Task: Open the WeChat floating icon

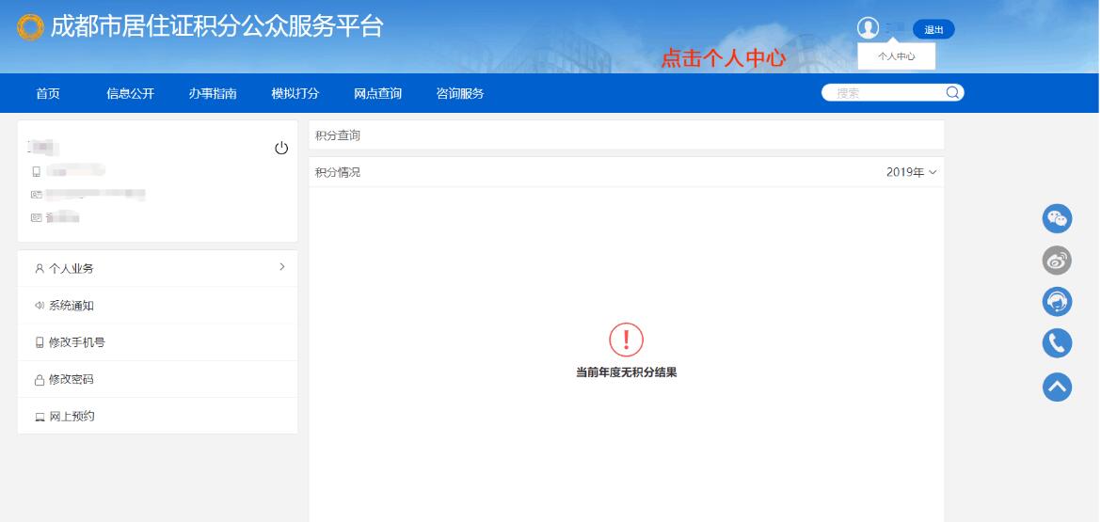Action: tap(1057, 218)
